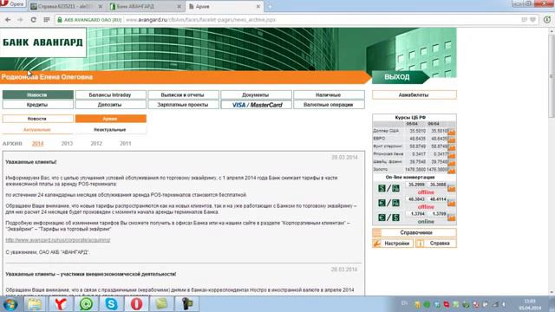Reload the page with the refresh icon
Viewport: 555px width, 312px height.
33,20
